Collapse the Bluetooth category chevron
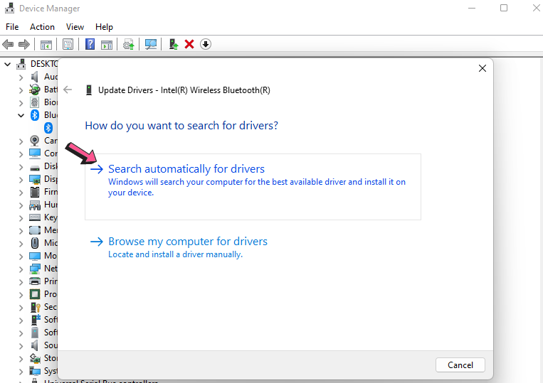 [x=21, y=115]
